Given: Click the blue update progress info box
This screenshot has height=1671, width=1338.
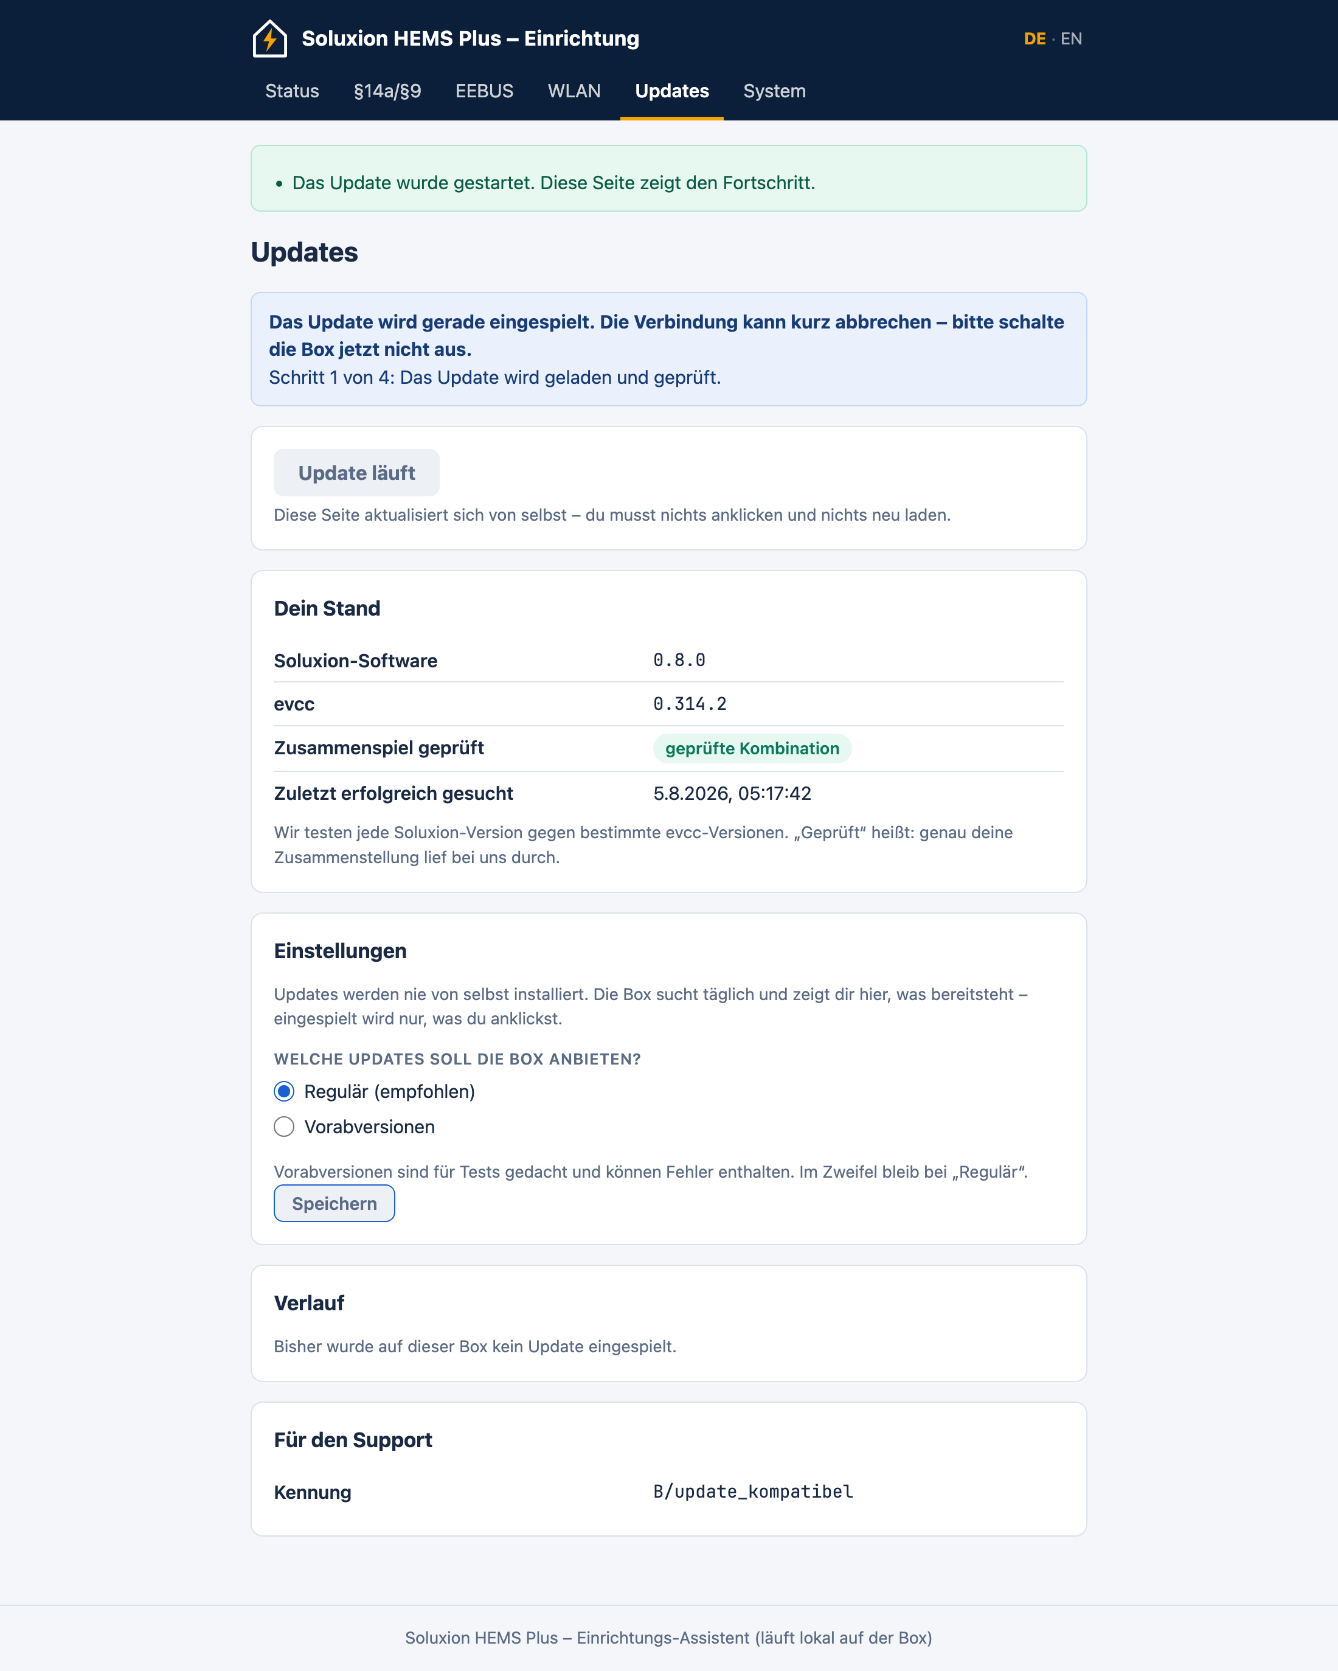Looking at the screenshot, I should pyautogui.click(x=668, y=349).
